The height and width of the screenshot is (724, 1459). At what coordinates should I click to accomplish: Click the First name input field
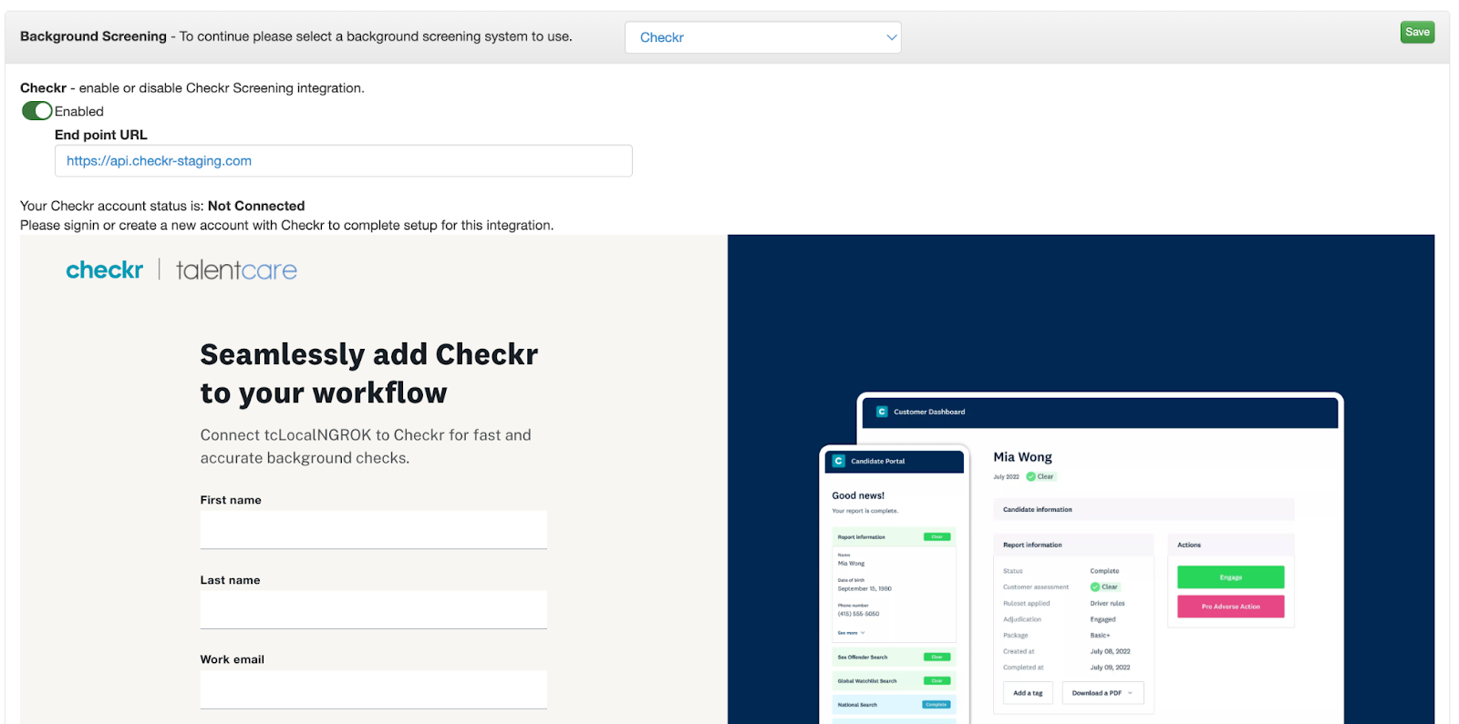pos(374,529)
